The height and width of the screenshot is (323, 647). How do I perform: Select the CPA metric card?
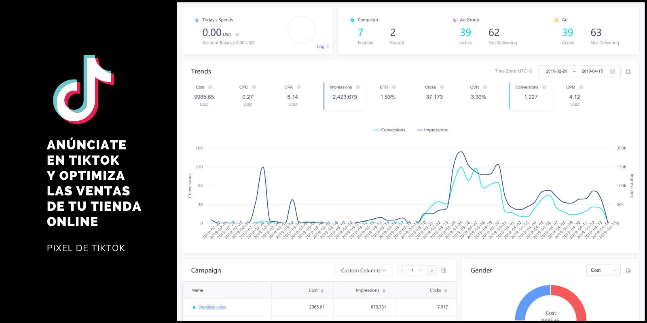pos(292,96)
